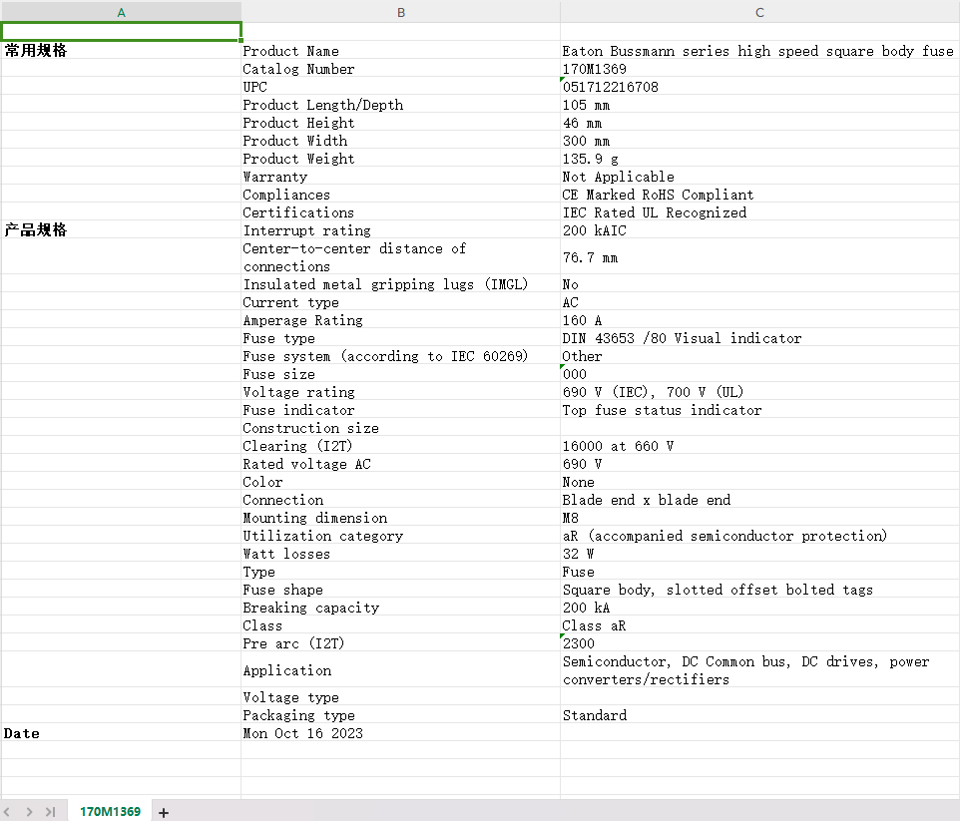Select DIN 43653 /80 Visual indicator value
The width and height of the screenshot is (960, 821).
759,338
